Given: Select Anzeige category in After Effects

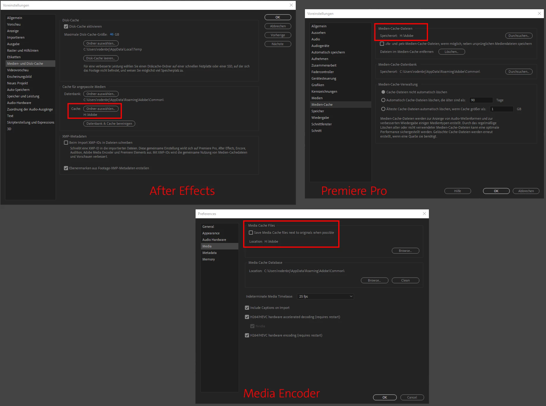Looking at the screenshot, I should pos(30,31).
